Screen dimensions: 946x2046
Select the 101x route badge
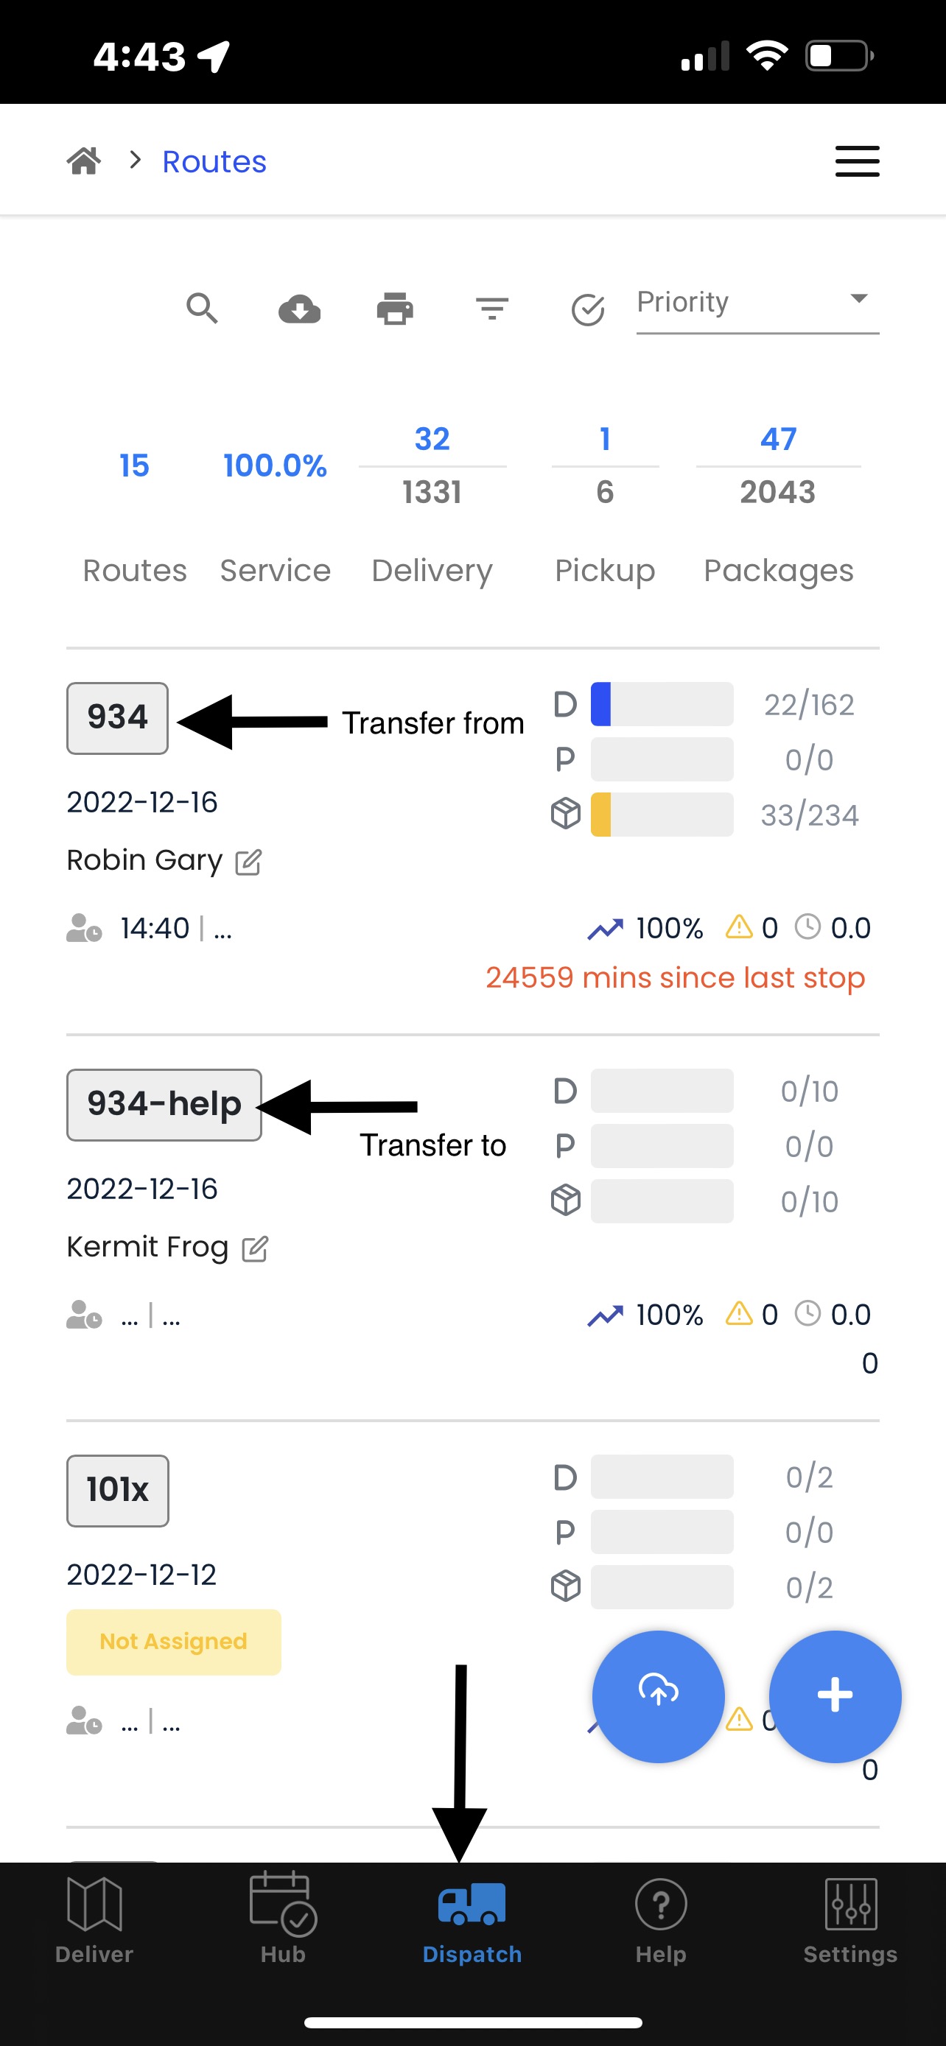(x=118, y=1491)
